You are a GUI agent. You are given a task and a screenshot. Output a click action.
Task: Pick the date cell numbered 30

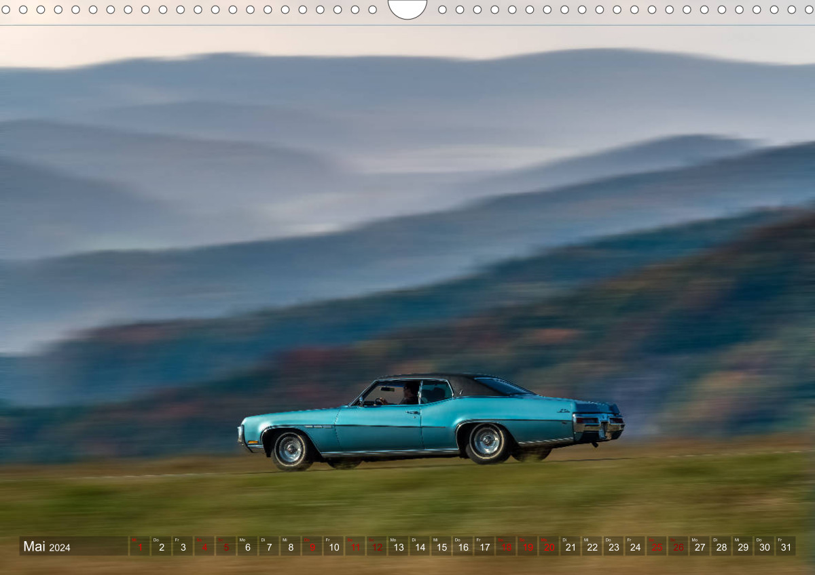coord(765,546)
